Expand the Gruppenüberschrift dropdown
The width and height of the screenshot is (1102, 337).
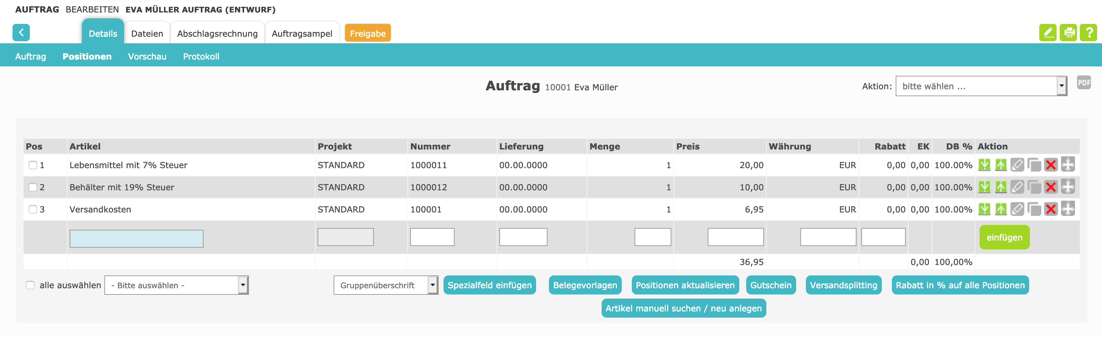[386, 285]
